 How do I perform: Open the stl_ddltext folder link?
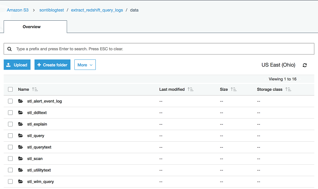37,113
